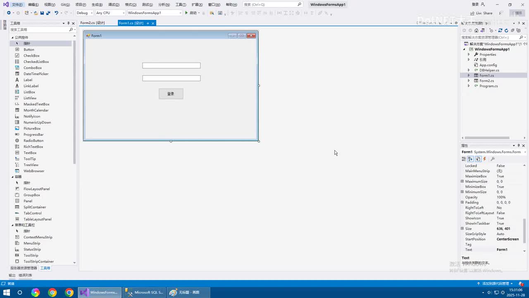Pick the RadioButton control from the toolbox
This screenshot has width=529, height=298.
33,141
